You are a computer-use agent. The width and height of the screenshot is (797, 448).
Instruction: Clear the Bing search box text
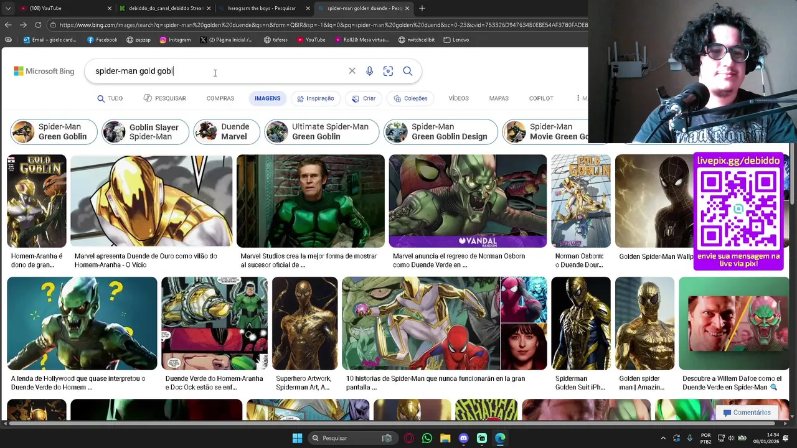pos(352,71)
